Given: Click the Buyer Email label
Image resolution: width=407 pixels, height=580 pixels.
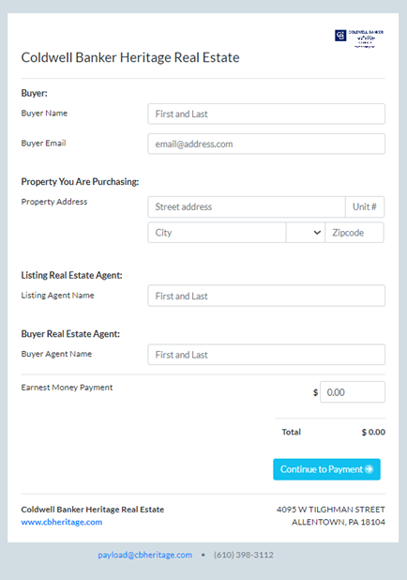Looking at the screenshot, I should pos(44,144).
